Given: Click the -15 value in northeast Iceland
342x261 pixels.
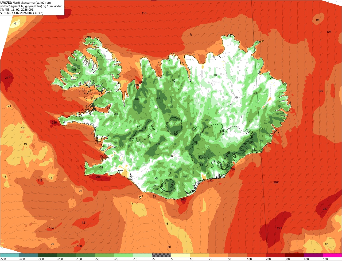Looking at the screenshot, I should [x=215, y=75].
